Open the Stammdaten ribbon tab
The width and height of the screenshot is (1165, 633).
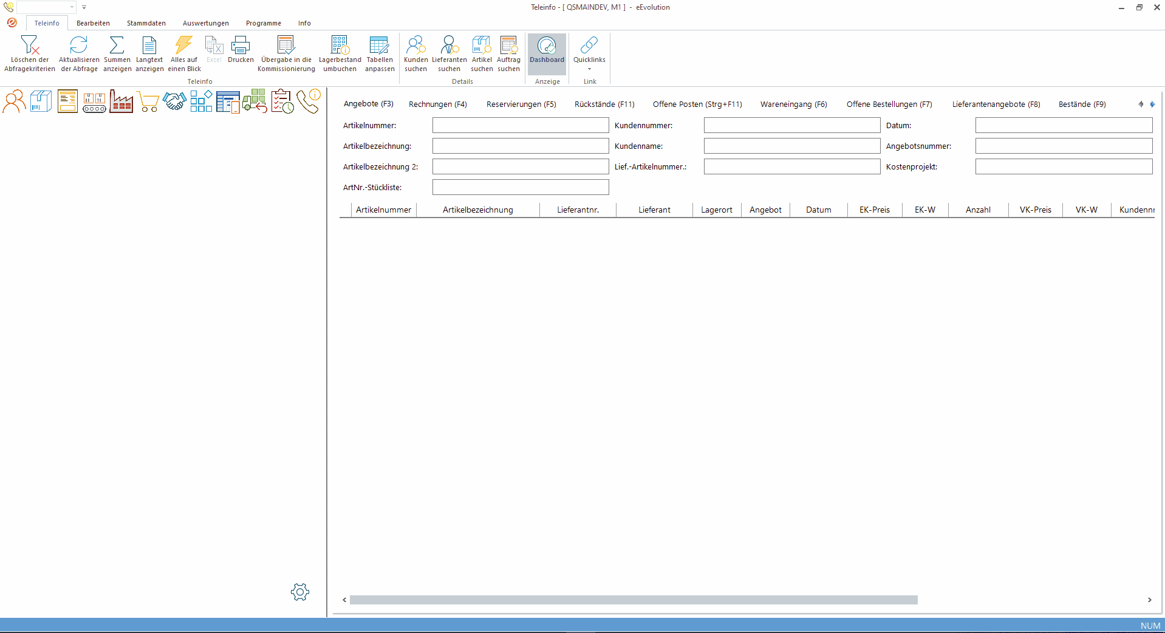point(146,23)
